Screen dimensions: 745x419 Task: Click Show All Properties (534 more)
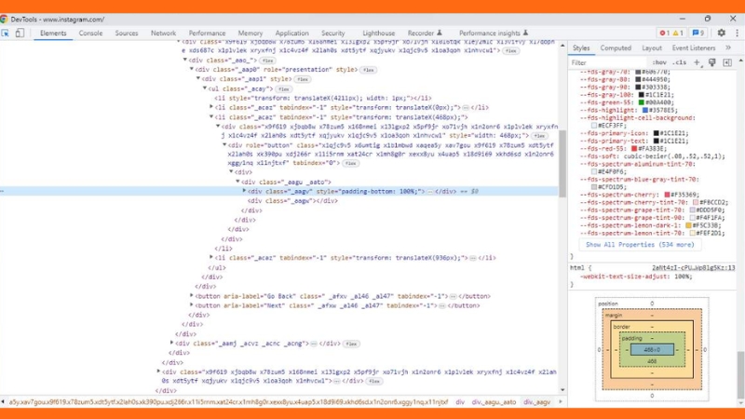coord(640,245)
